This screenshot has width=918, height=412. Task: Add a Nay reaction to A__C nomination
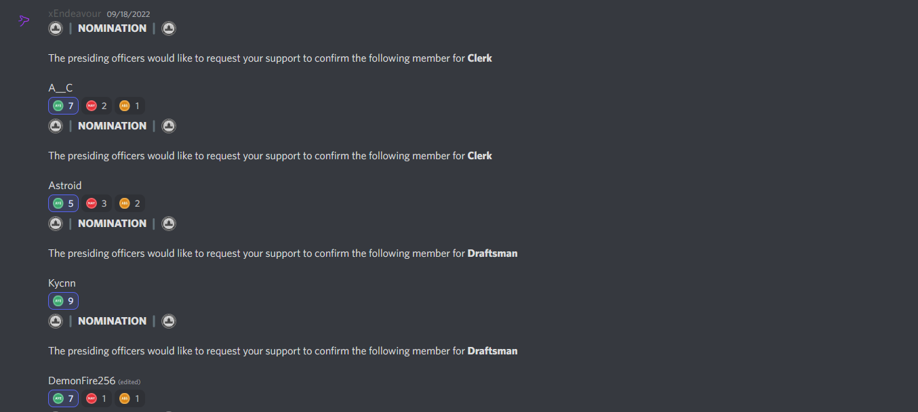pyautogui.click(x=96, y=106)
